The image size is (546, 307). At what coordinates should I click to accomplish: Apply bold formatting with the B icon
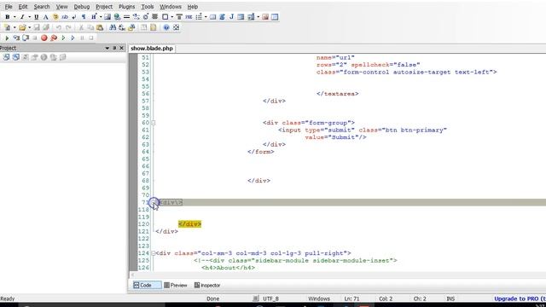click(x=7, y=17)
